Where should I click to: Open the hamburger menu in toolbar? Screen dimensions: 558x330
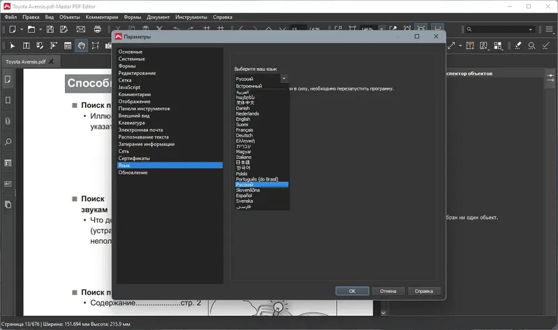click(550, 29)
